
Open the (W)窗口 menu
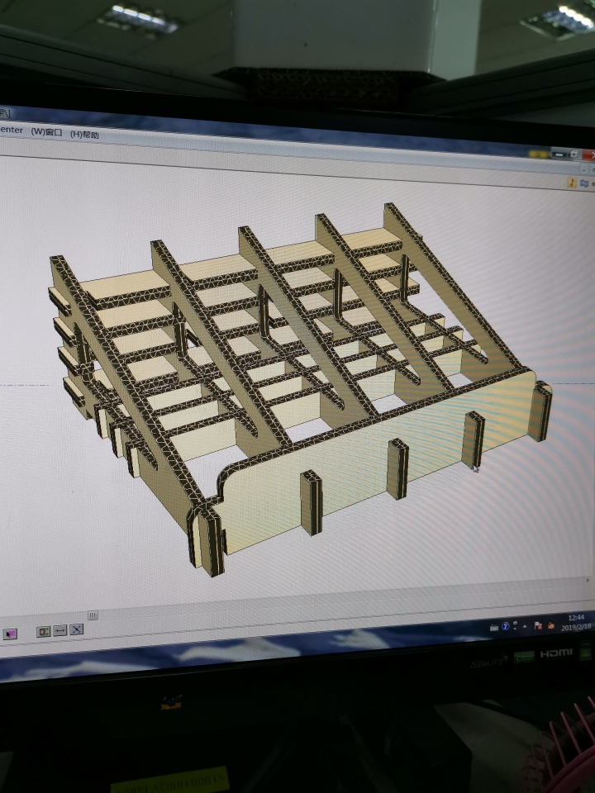(x=47, y=132)
